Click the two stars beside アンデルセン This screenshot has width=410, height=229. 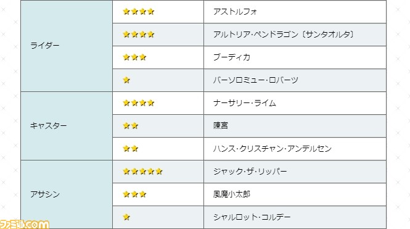tap(131, 149)
